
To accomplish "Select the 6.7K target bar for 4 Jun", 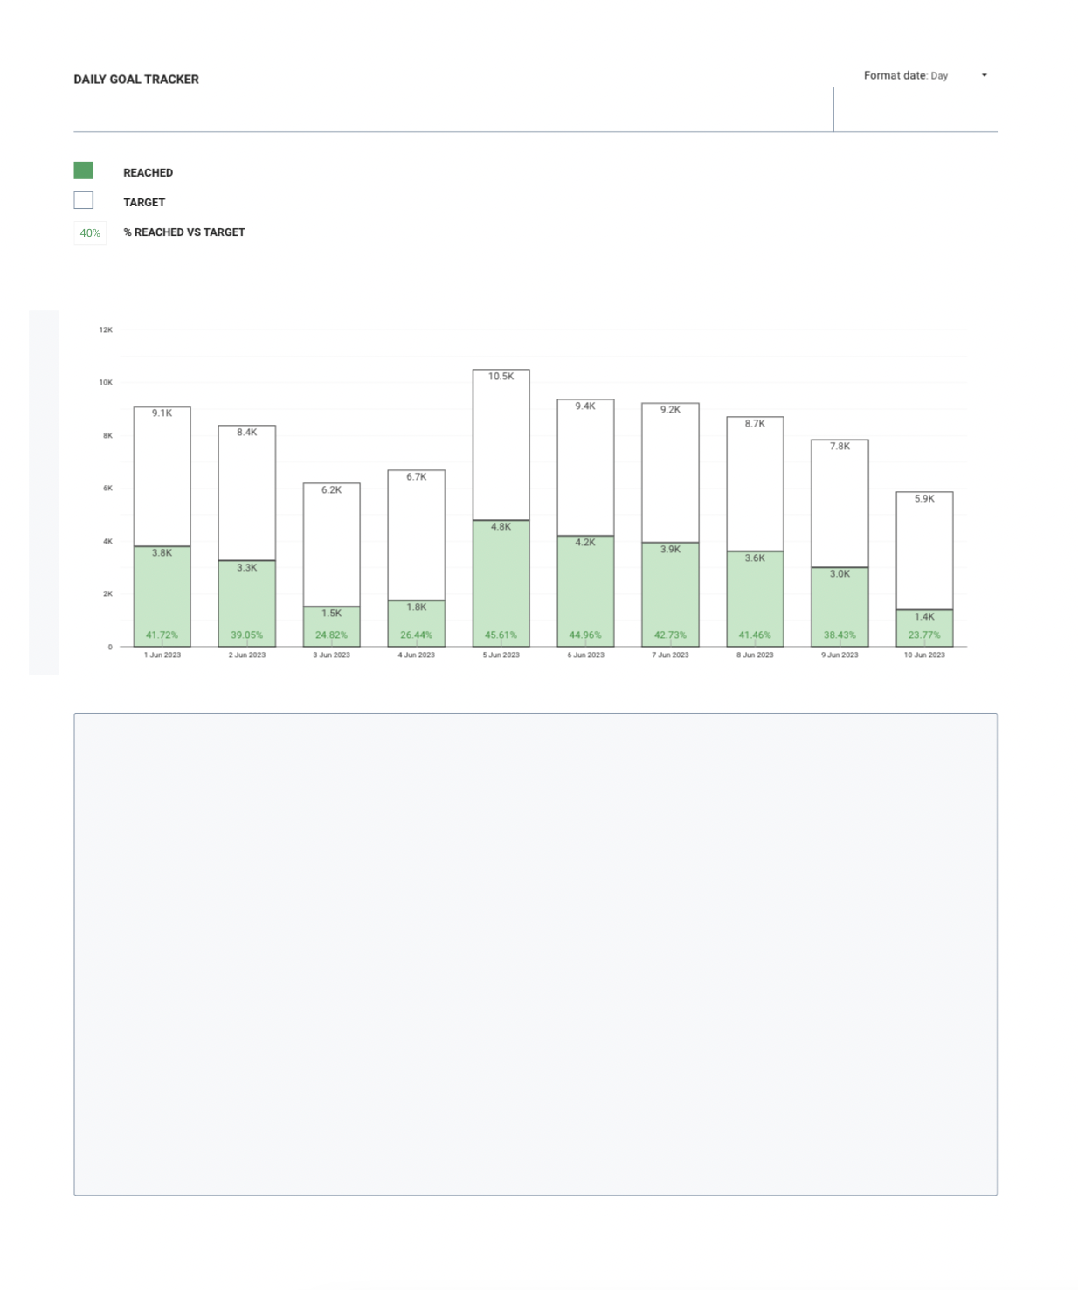I will (x=417, y=535).
